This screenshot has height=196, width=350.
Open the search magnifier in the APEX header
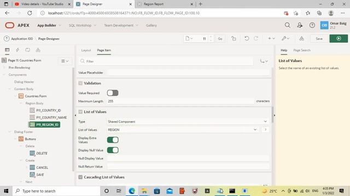tap(288, 26)
